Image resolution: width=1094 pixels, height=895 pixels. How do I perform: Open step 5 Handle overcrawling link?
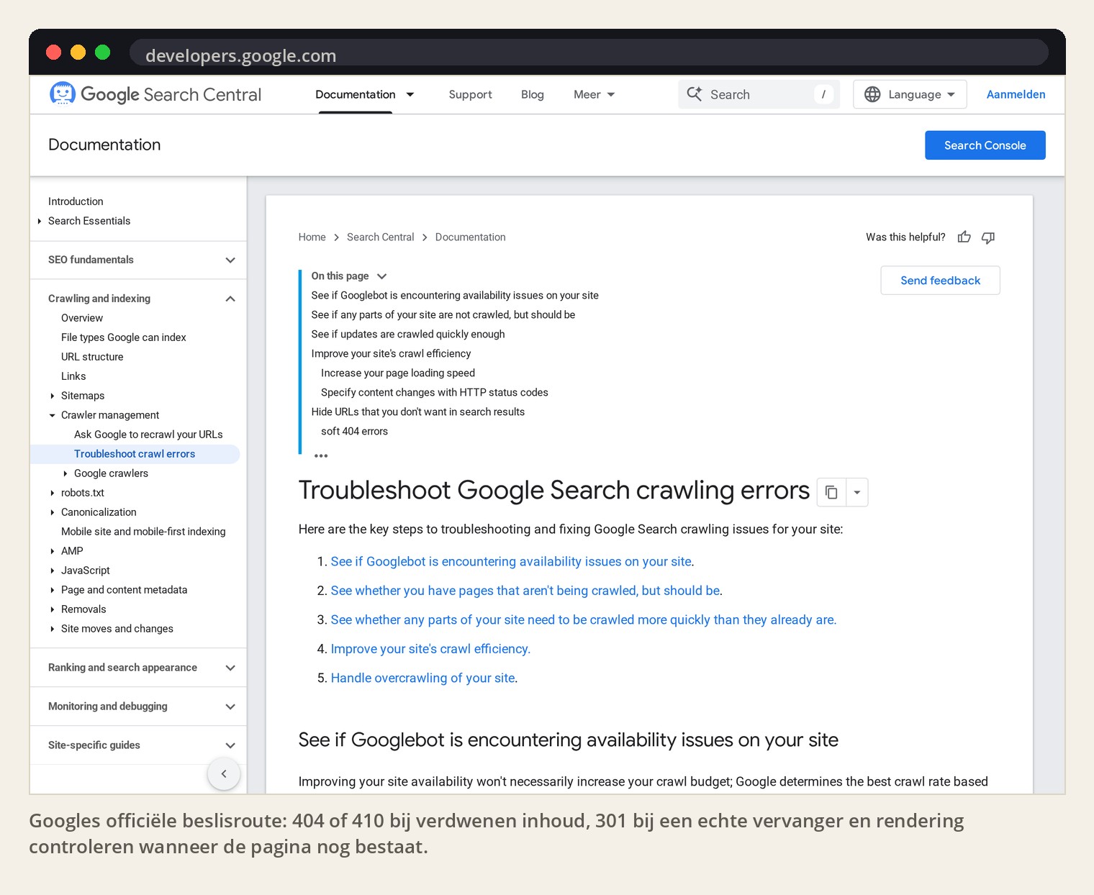pyautogui.click(x=423, y=678)
